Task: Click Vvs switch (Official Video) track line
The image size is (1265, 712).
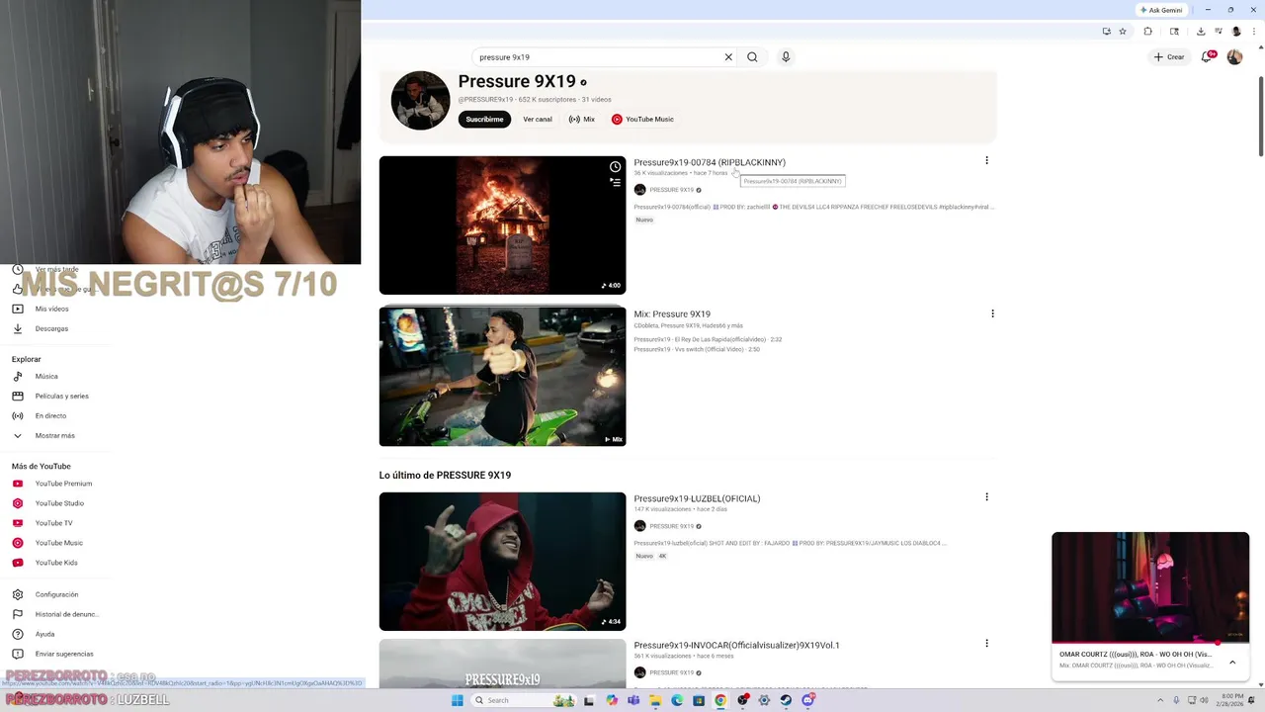Action: pyautogui.click(x=697, y=349)
